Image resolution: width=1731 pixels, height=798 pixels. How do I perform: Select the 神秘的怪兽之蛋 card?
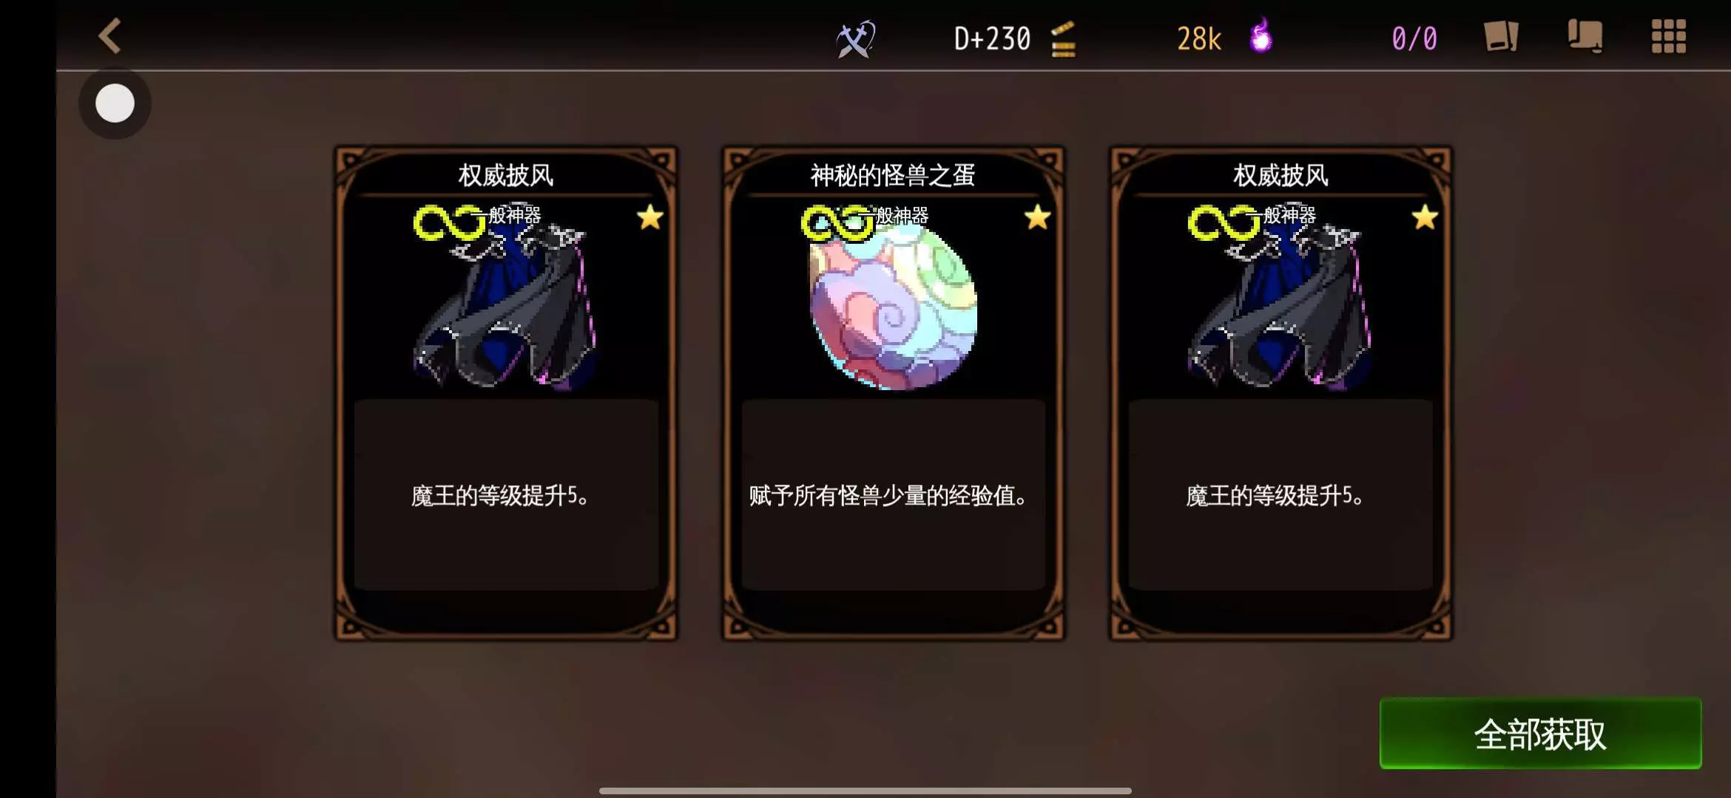pyautogui.click(x=894, y=393)
